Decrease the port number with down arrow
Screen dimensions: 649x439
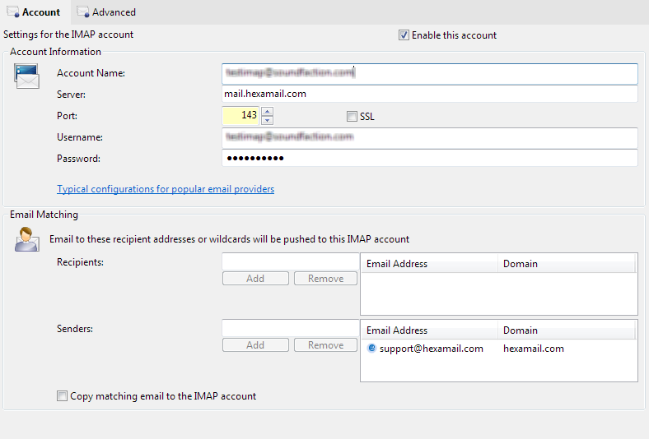click(x=267, y=121)
